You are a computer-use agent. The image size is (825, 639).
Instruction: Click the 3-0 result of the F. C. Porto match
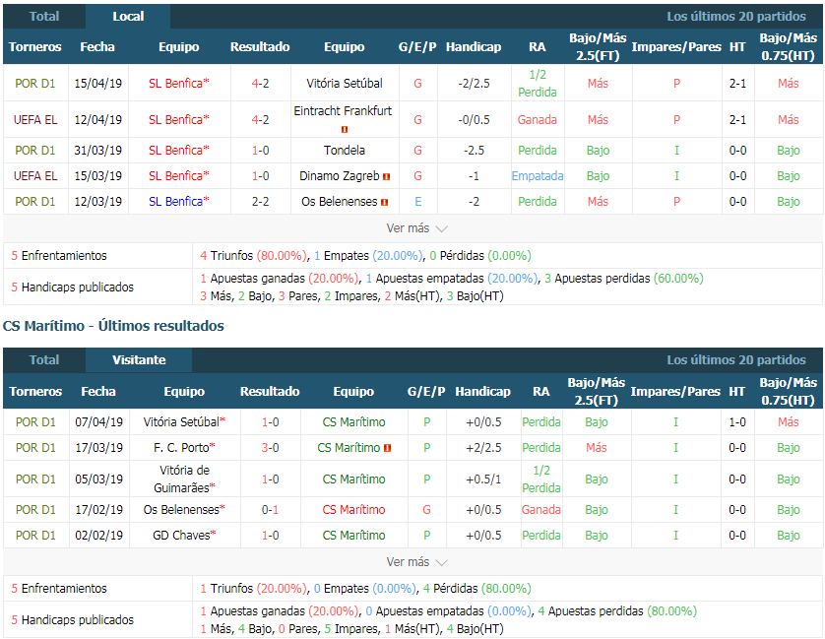pos(270,447)
